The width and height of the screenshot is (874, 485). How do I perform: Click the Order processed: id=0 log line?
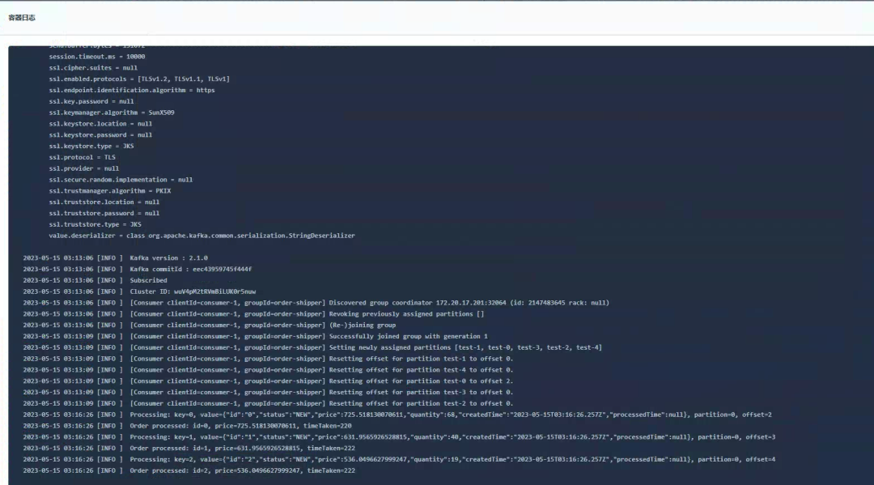(187, 426)
